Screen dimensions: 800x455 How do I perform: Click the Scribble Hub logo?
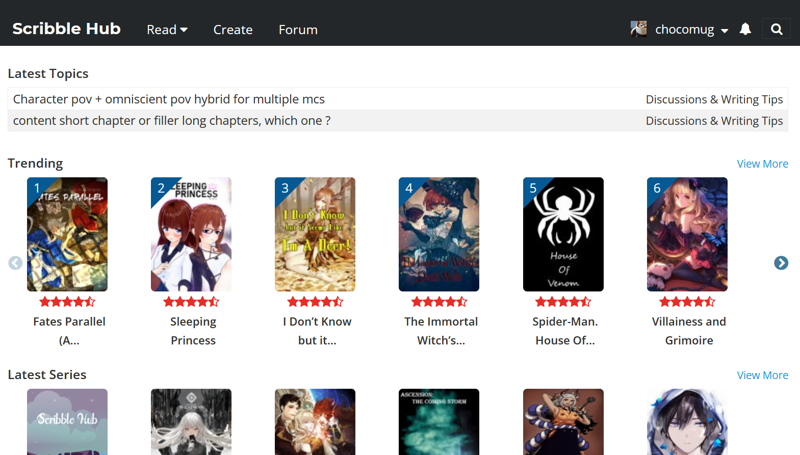[66, 29]
